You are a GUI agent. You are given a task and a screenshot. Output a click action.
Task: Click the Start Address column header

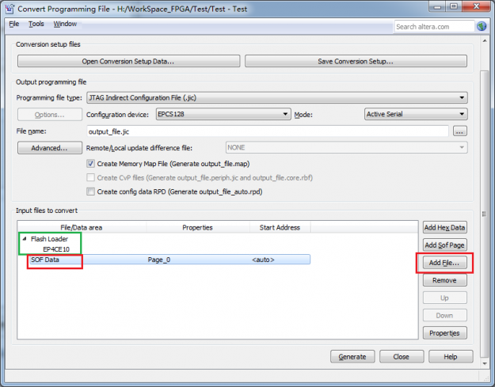click(x=280, y=227)
